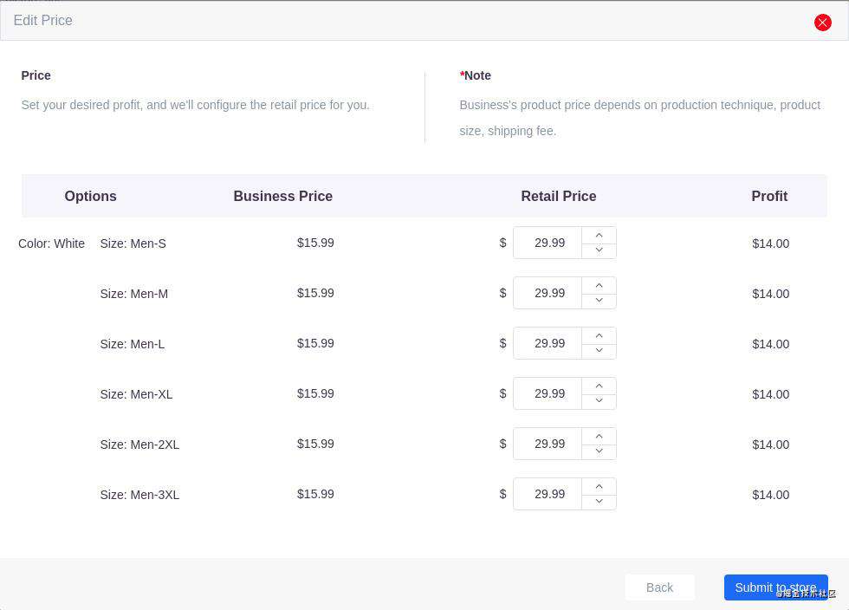Click the Price section heading
Viewport: 849px width, 610px height.
(36, 75)
